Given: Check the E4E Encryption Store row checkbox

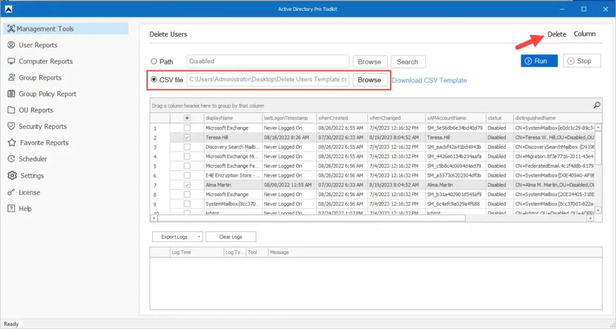Looking at the screenshot, I should tap(187, 176).
